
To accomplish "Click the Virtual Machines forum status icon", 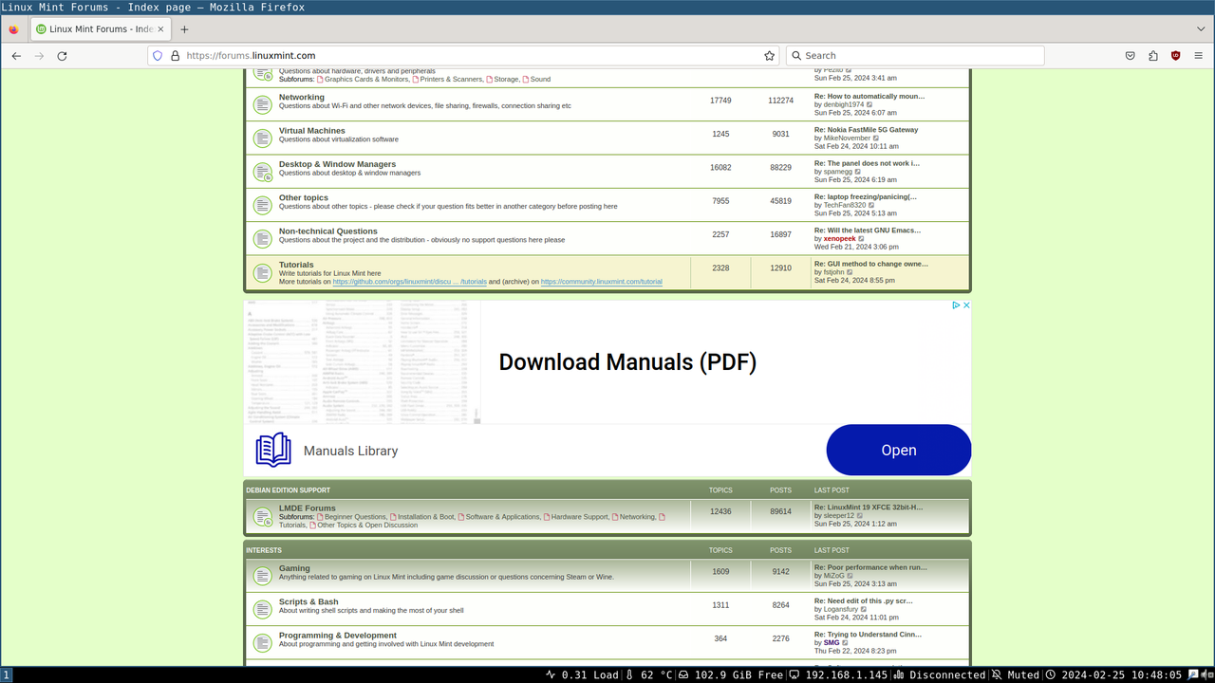I will point(262,138).
